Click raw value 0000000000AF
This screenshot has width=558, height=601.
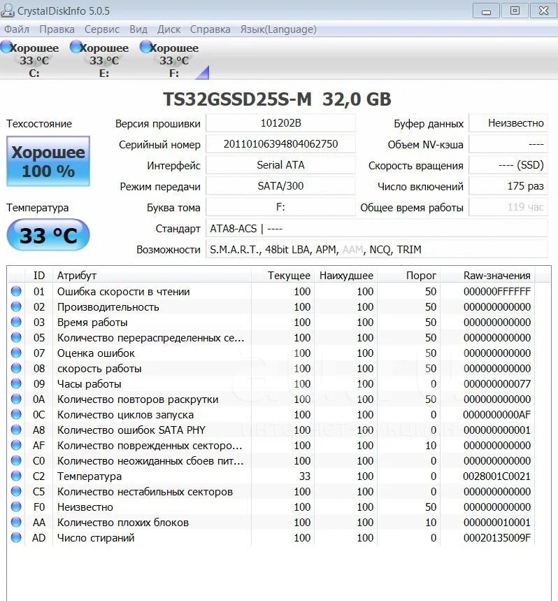[496, 415]
